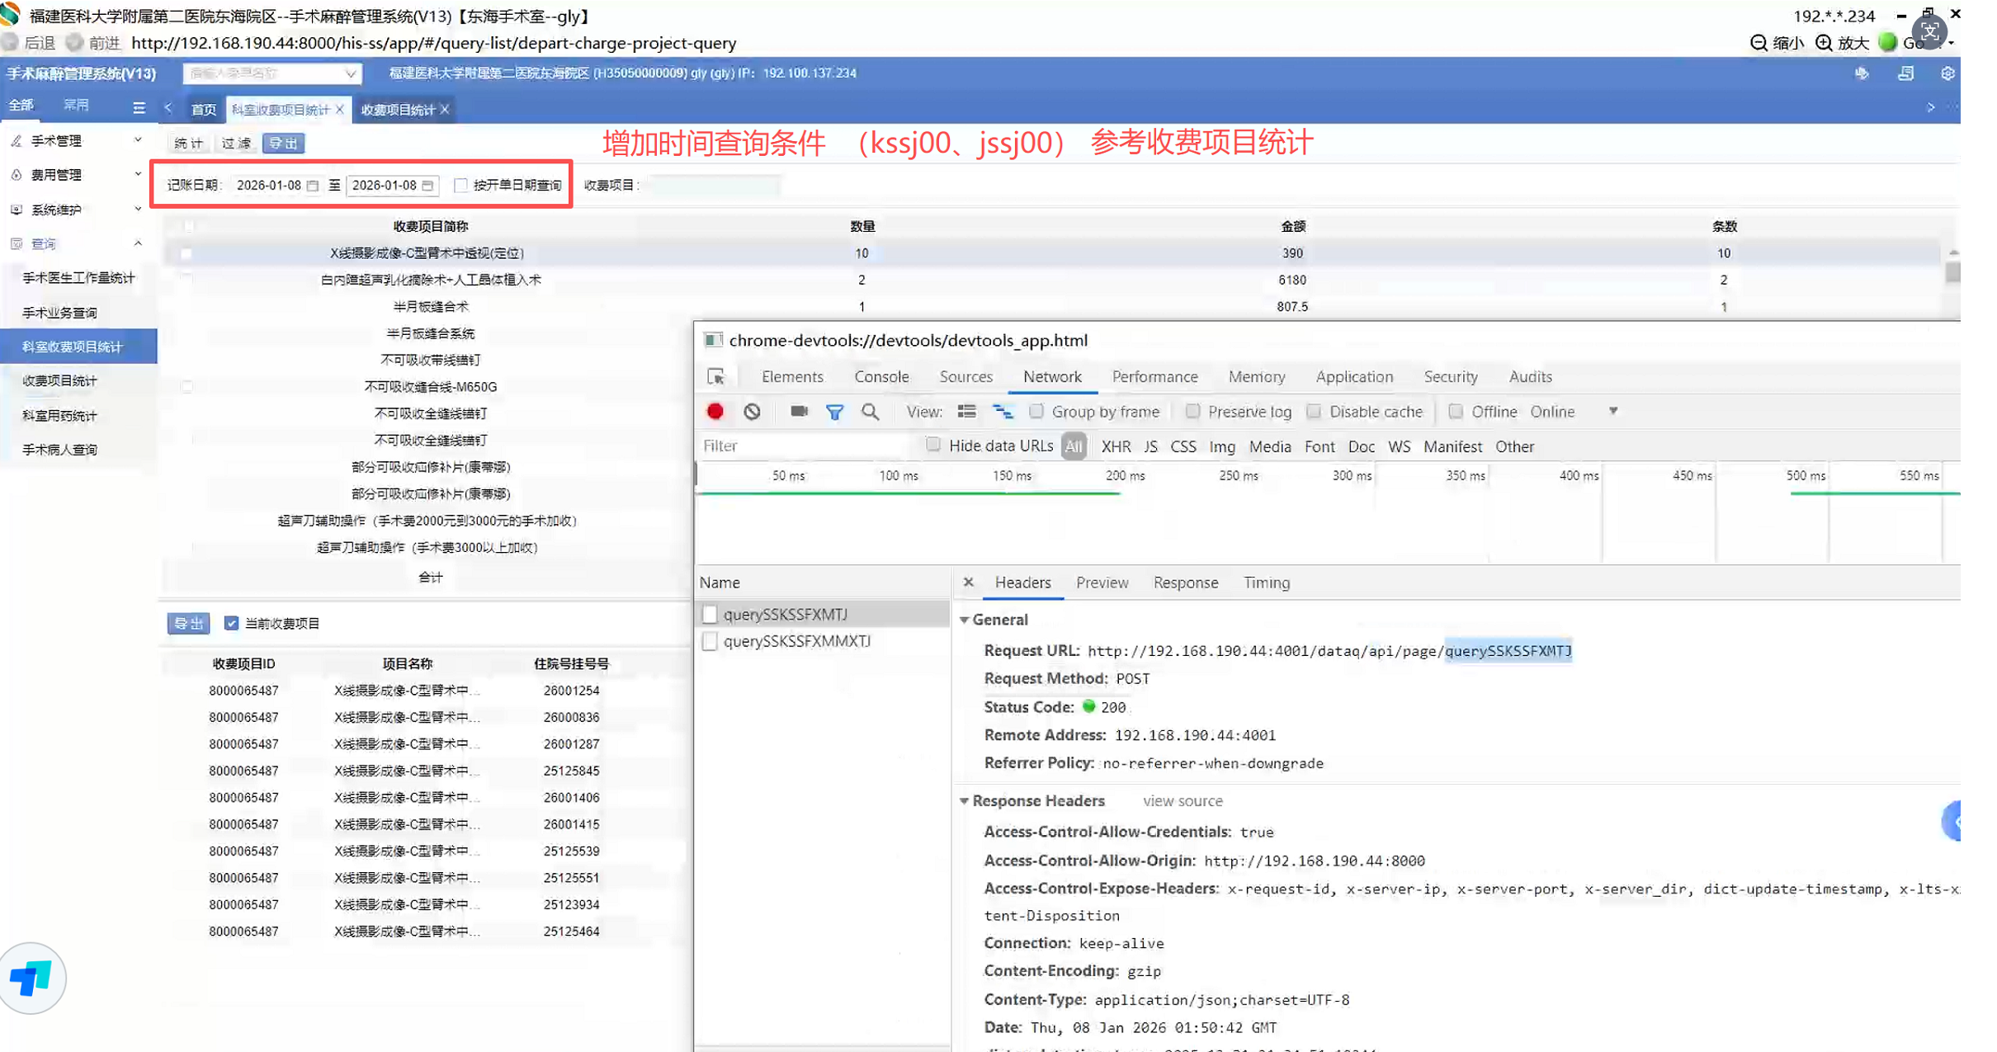Open the Response tab

pos(1185,583)
